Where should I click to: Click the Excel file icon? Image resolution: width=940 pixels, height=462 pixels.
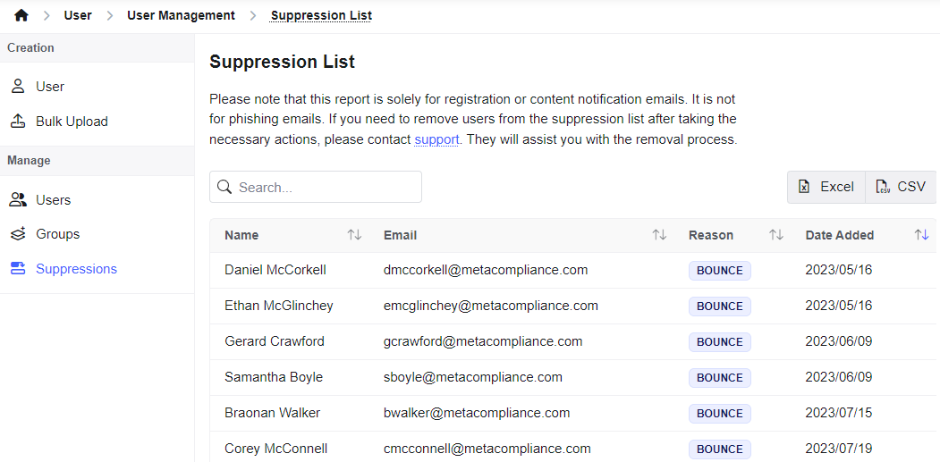pyautogui.click(x=805, y=187)
